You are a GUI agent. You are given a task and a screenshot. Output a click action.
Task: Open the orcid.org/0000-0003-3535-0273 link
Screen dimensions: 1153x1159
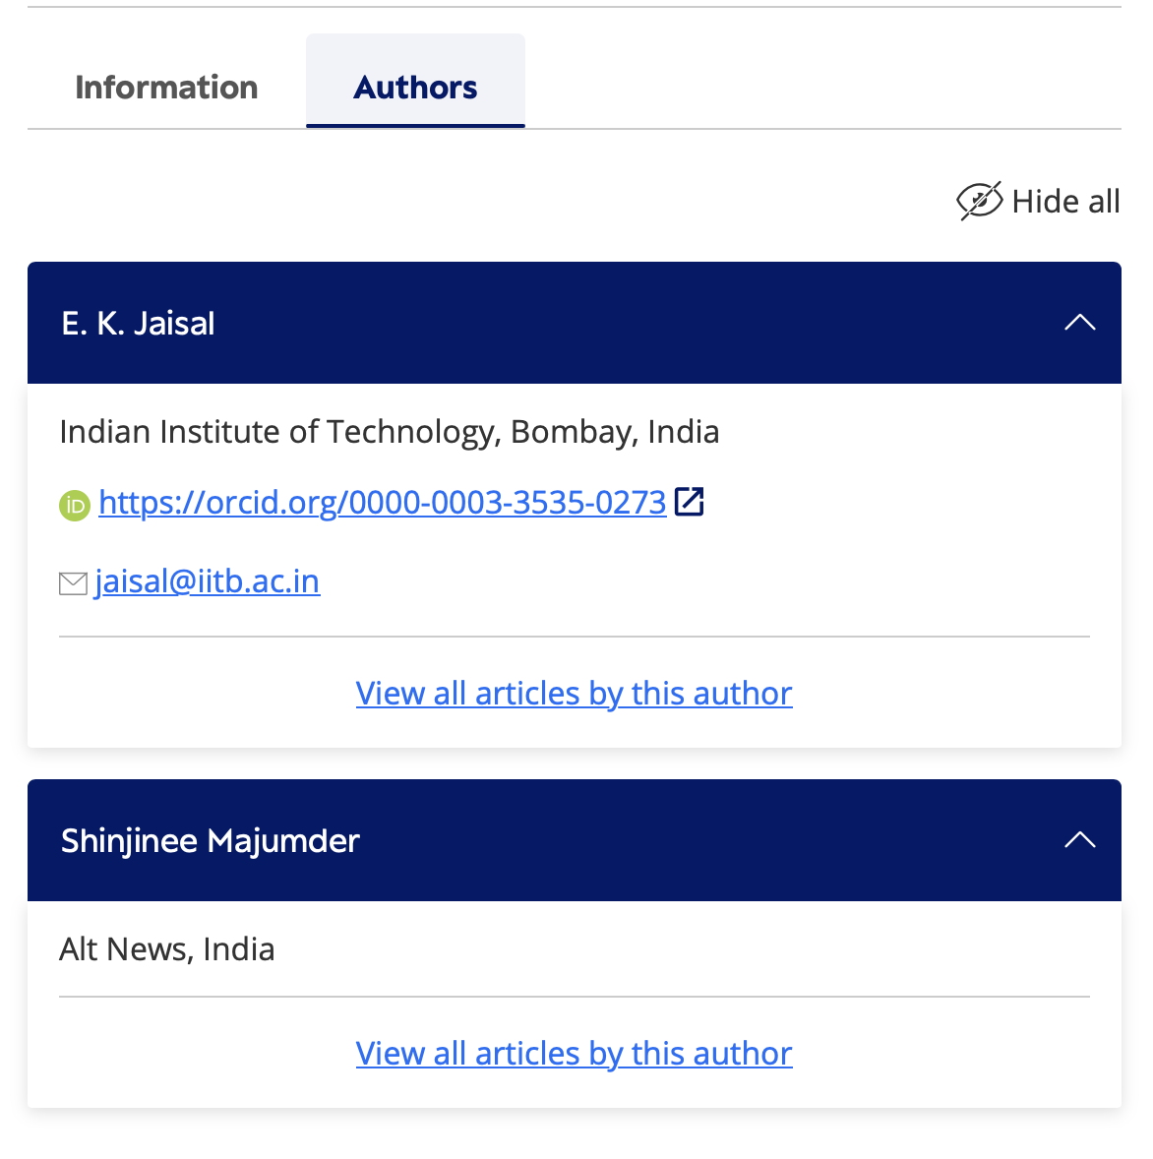[x=383, y=503]
